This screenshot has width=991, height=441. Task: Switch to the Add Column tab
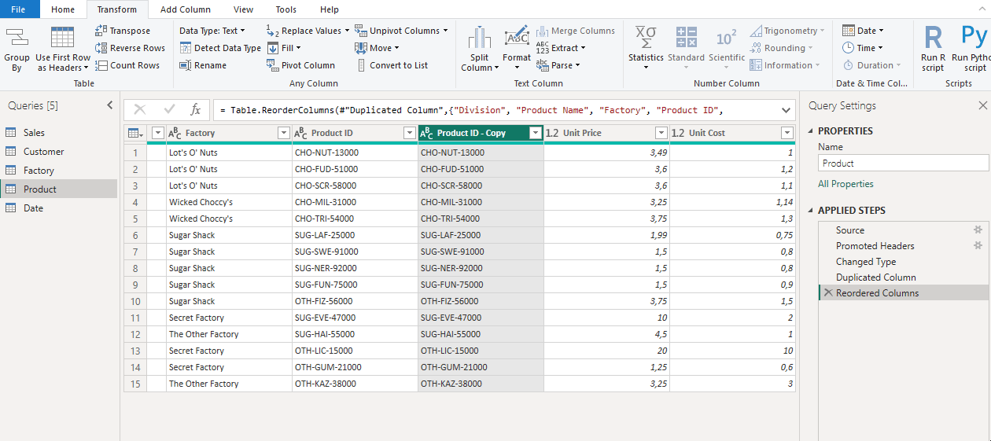click(186, 9)
